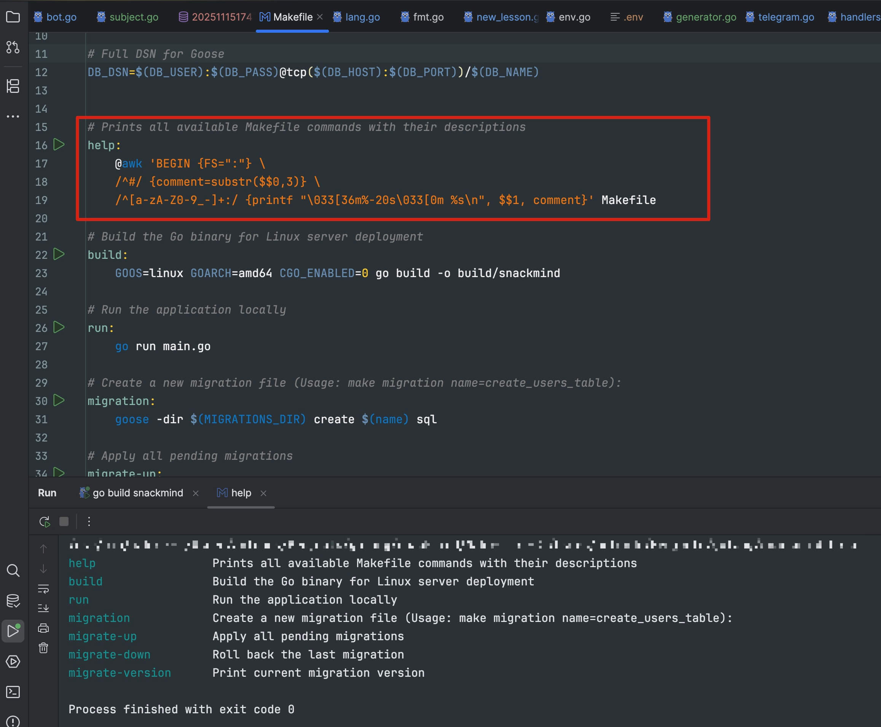Open More Tool Windows via ellipsis icon
Screen dimensions: 881x727
coord(13,116)
